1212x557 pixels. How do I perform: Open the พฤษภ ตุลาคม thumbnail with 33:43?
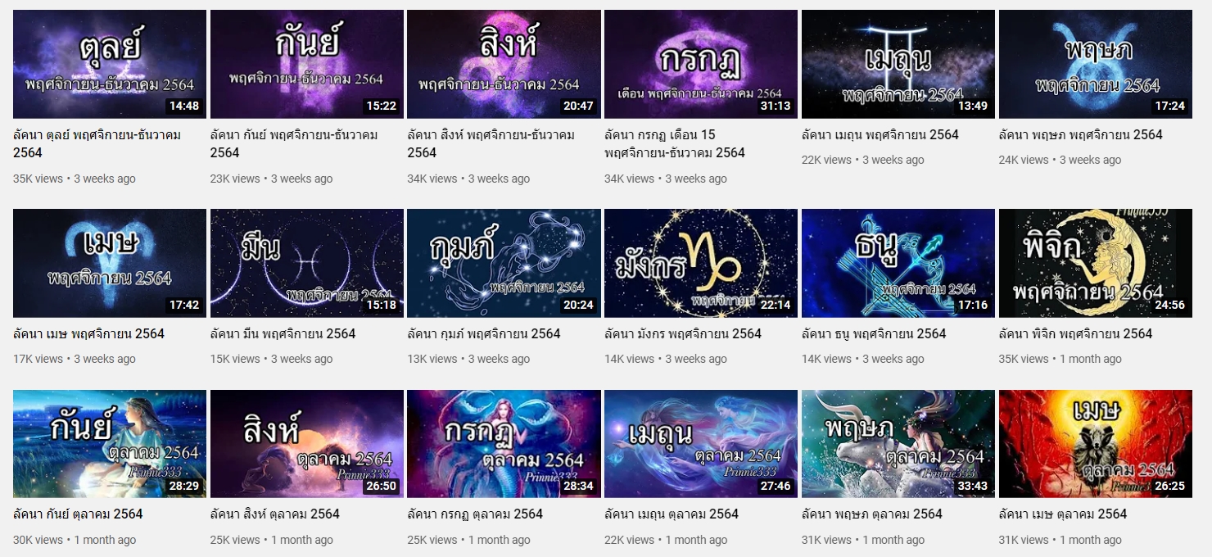pyautogui.click(x=898, y=444)
